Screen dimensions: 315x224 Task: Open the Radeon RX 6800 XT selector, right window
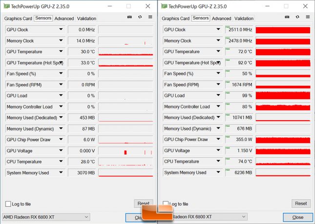tap(210, 217)
